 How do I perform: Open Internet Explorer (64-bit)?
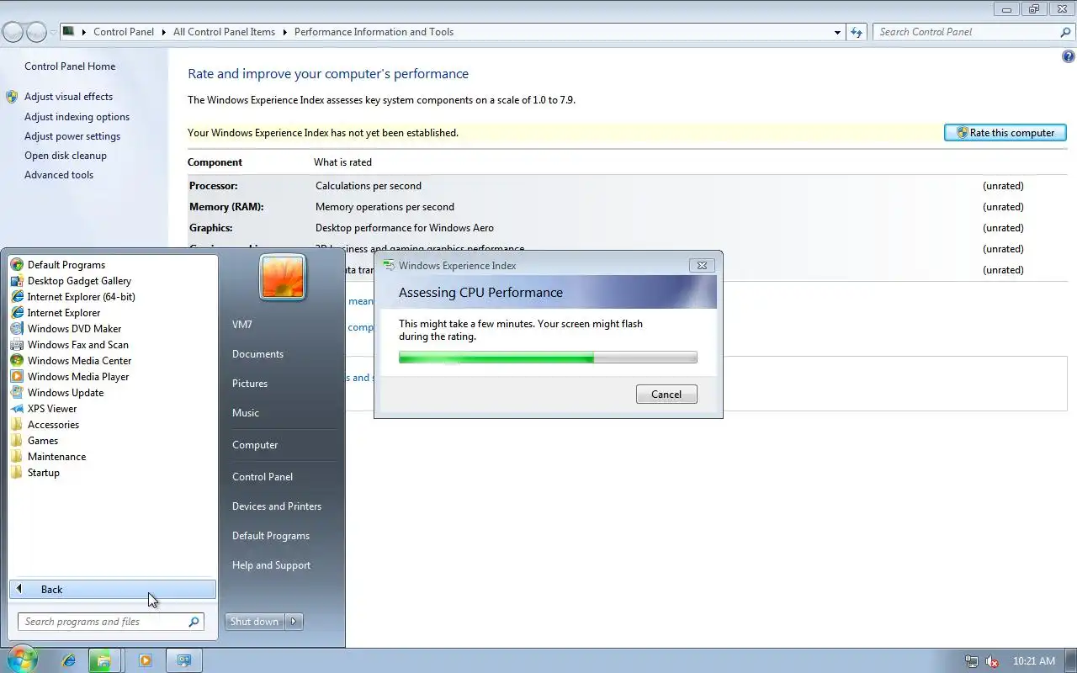(x=81, y=297)
